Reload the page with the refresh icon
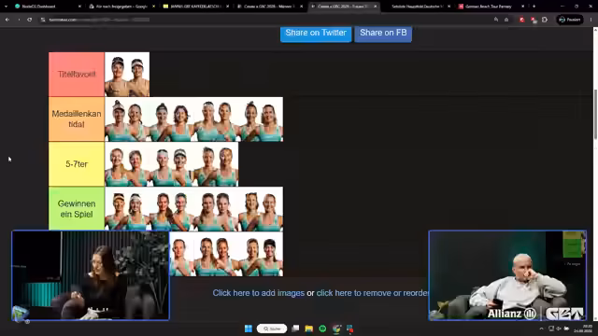This screenshot has height=336, width=598. click(x=29, y=20)
